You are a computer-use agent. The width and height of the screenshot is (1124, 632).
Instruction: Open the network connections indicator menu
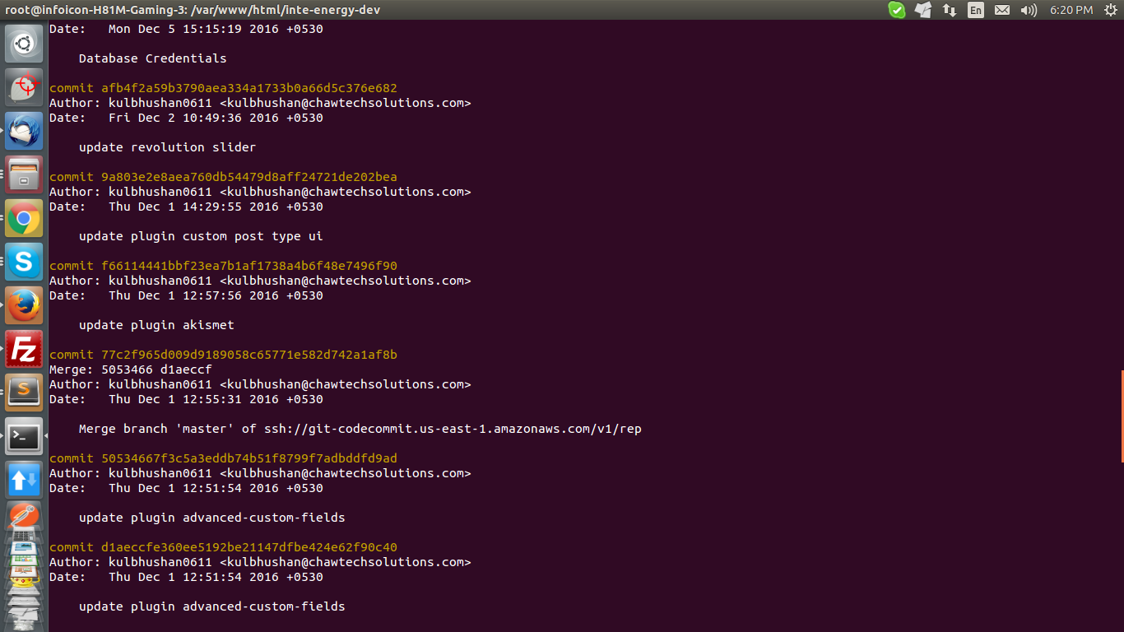click(950, 10)
